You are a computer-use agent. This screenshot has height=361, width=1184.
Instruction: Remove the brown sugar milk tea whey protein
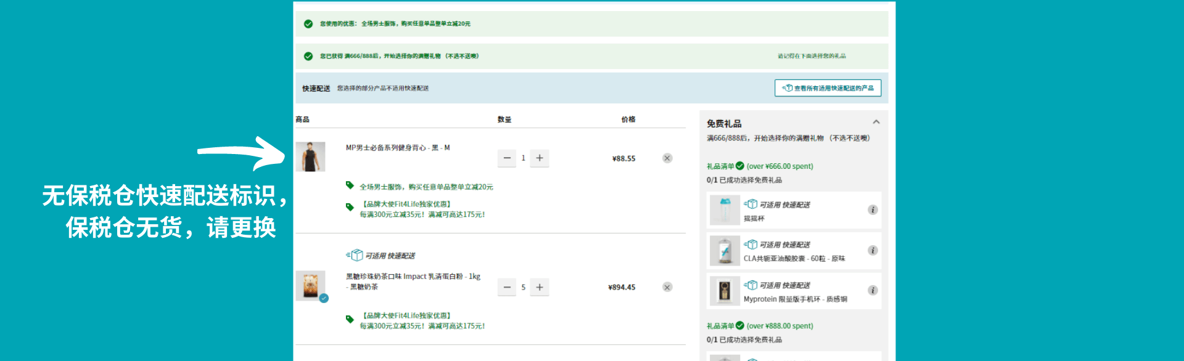coord(667,287)
